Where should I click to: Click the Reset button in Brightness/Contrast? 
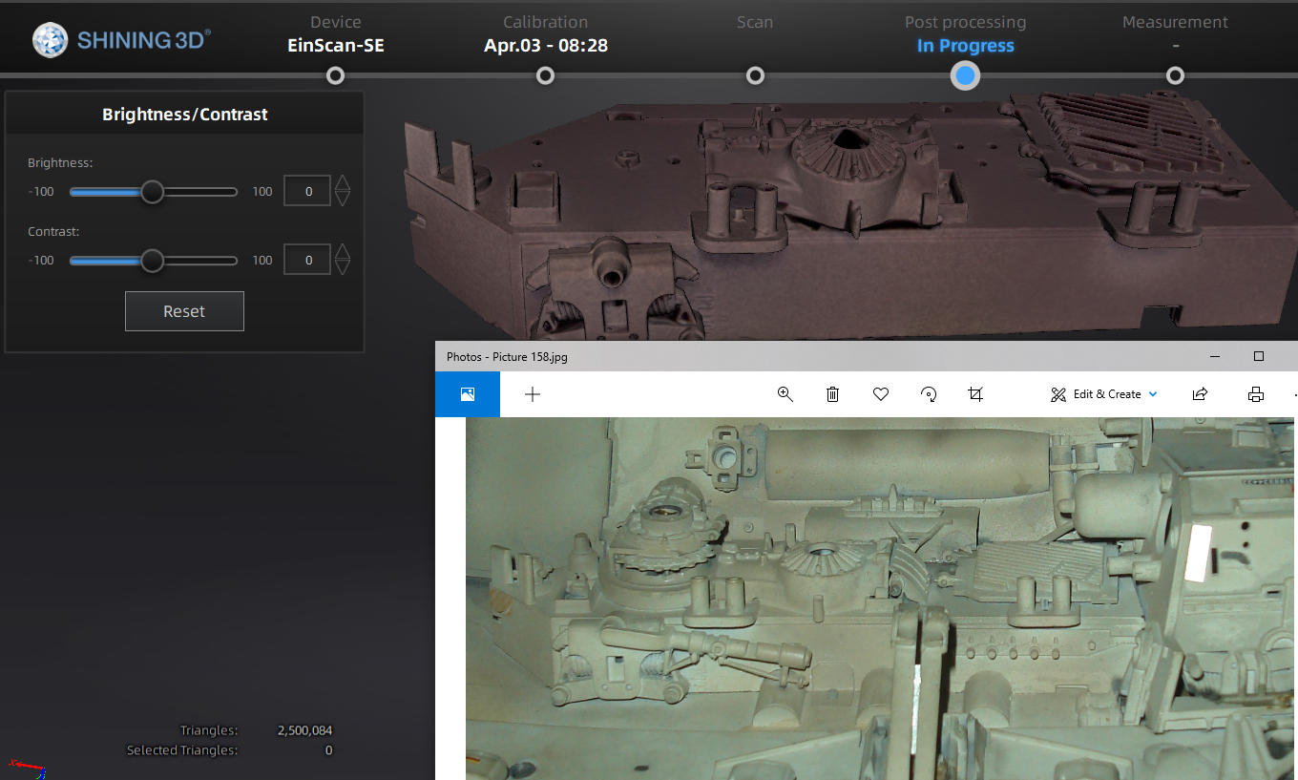click(x=184, y=311)
